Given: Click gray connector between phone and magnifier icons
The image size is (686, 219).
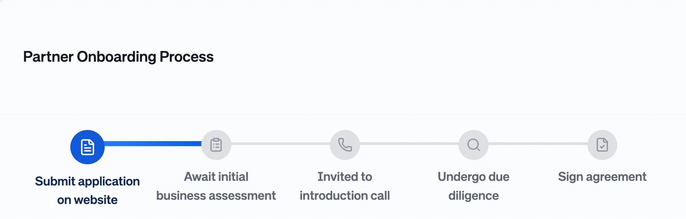Looking at the screenshot, I should point(409,144).
